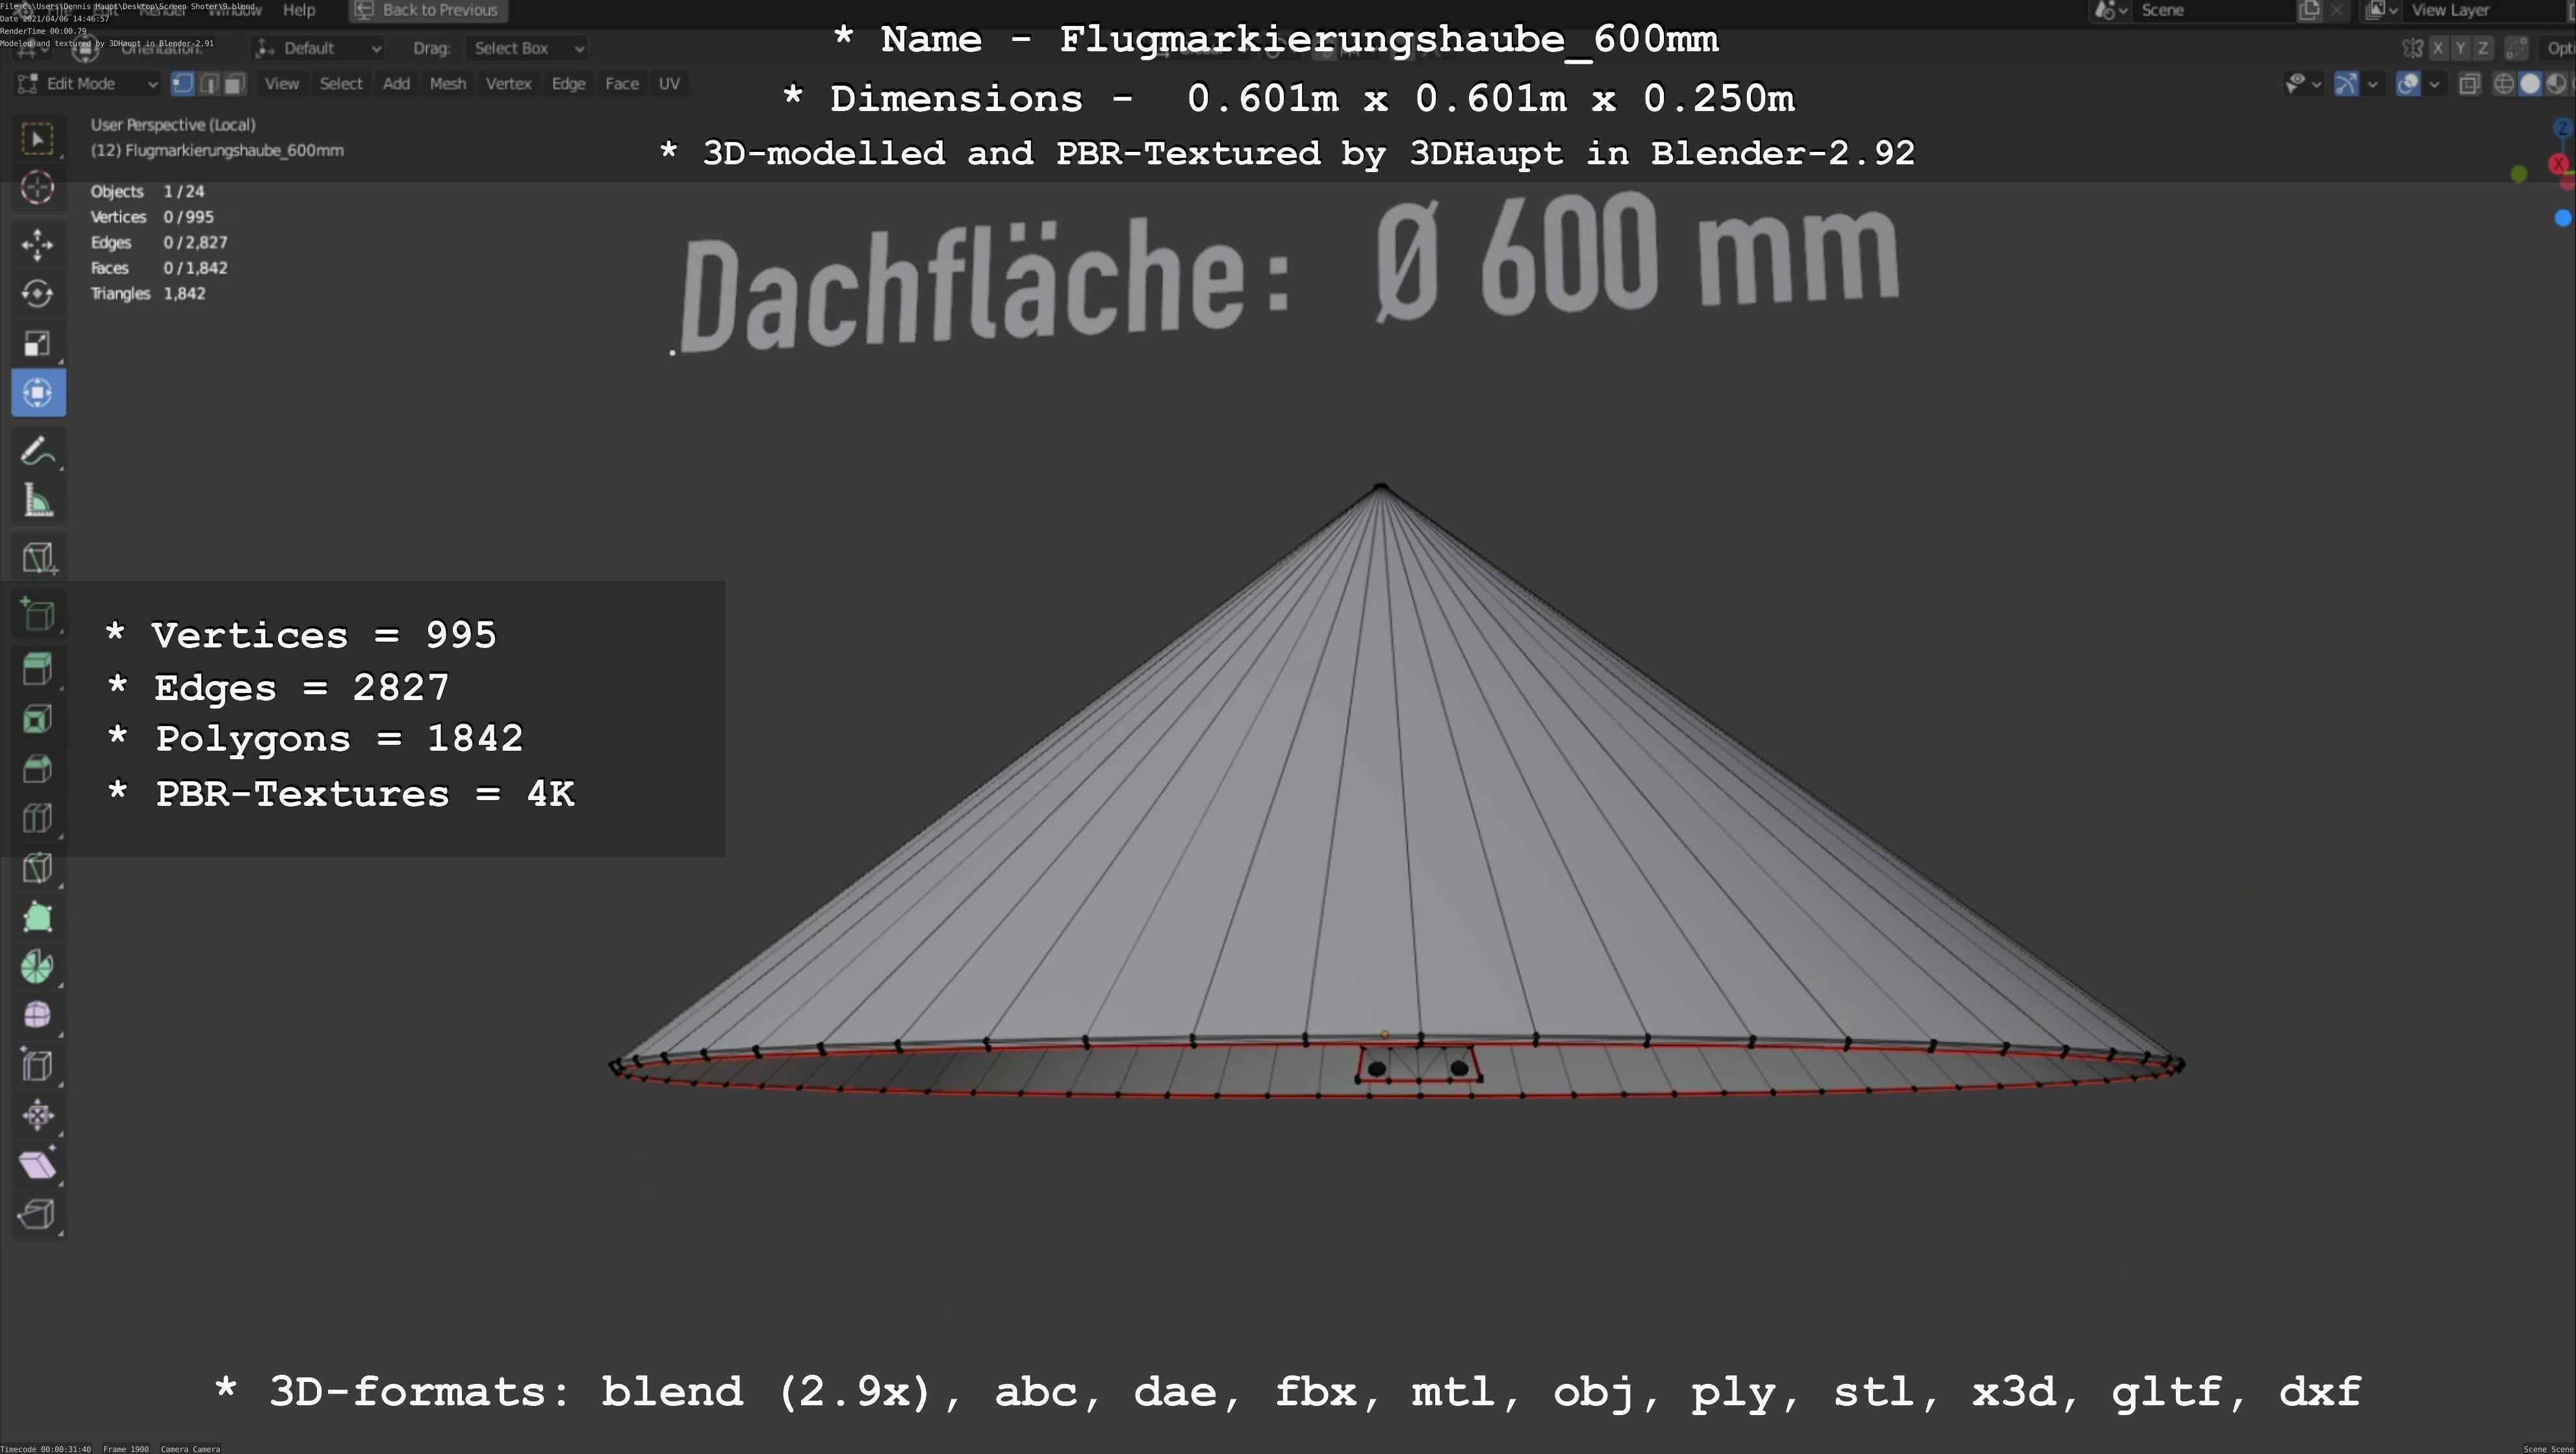This screenshot has height=1454, width=2576.
Task: Open the Default orientation dropdown
Action: click(x=318, y=48)
